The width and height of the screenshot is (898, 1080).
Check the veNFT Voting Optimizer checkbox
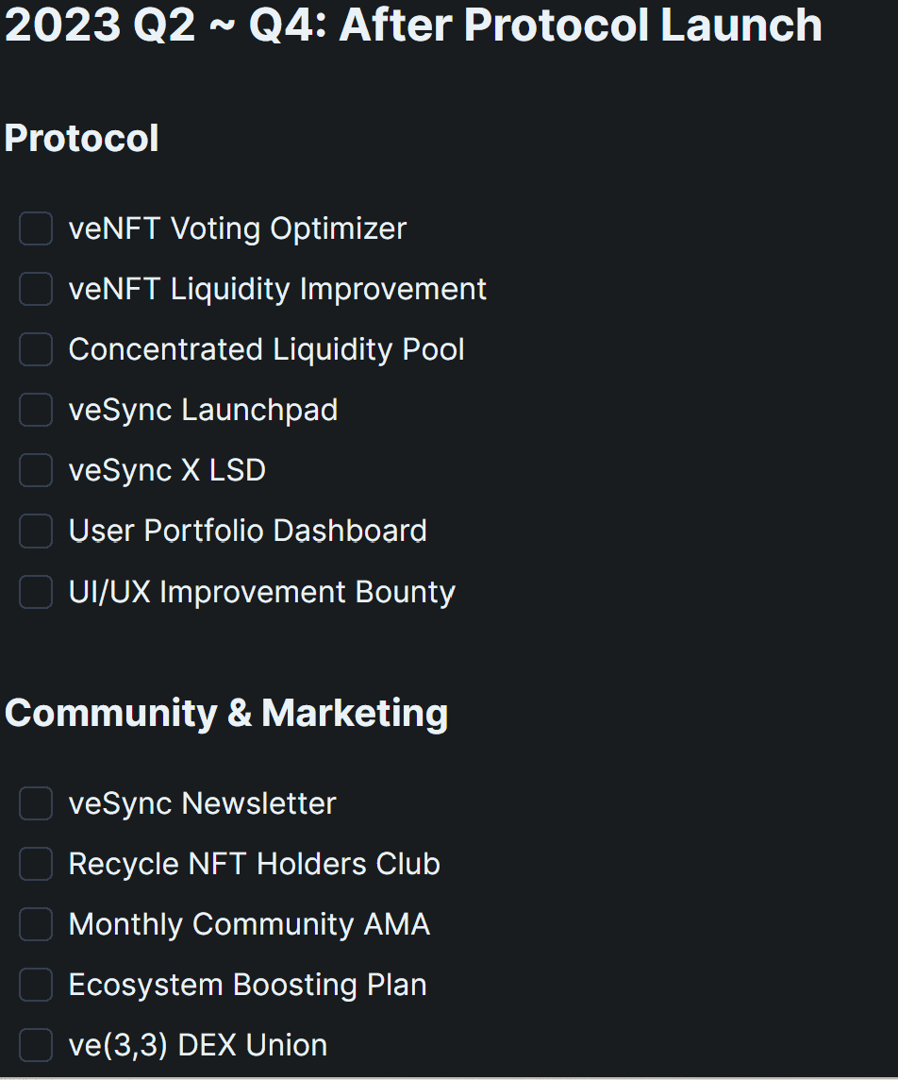[x=36, y=228]
